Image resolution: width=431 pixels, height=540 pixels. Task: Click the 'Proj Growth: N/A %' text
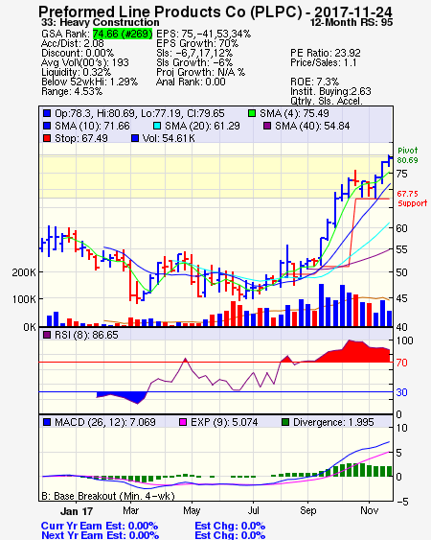(200, 72)
